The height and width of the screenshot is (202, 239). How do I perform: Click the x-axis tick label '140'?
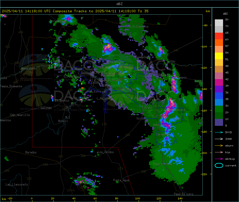[x=180, y=198]
